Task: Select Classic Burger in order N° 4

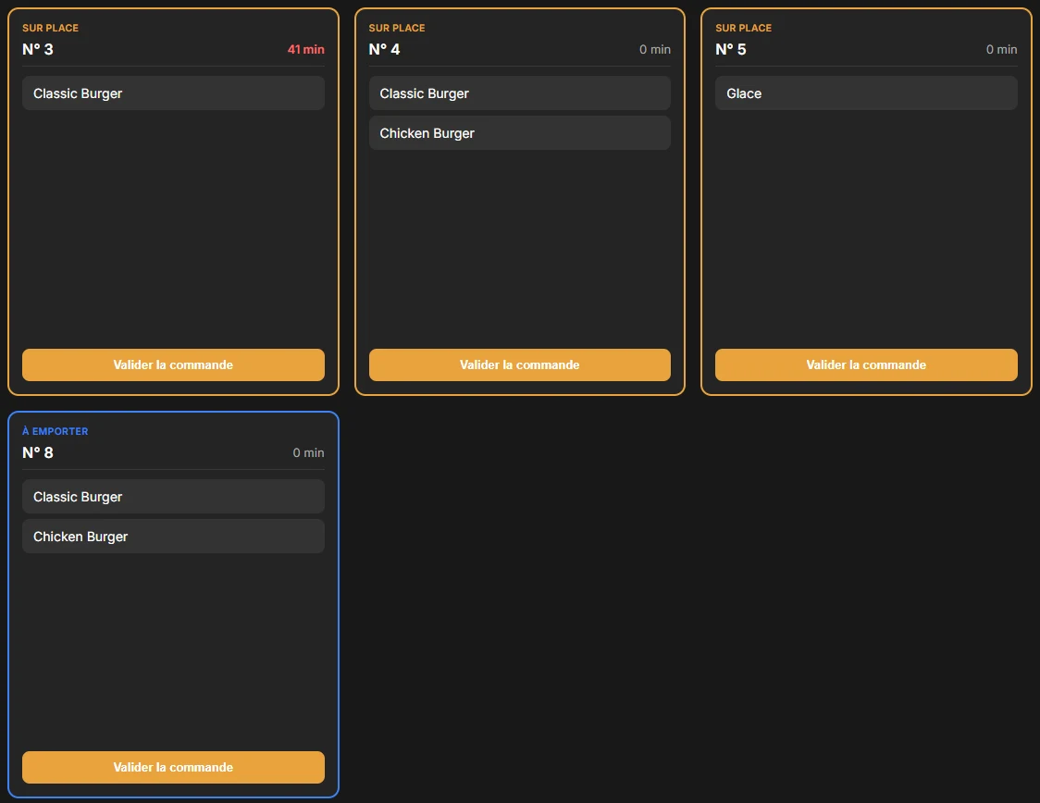Action: pyautogui.click(x=519, y=93)
